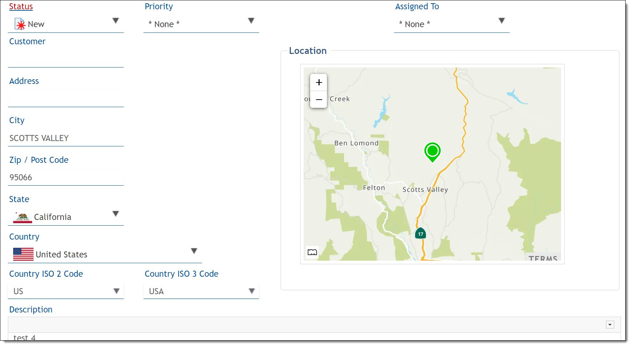Image resolution: width=631 pixels, height=346 pixels.
Task: Click the California state flag icon
Action: pyautogui.click(x=22, y=217)
